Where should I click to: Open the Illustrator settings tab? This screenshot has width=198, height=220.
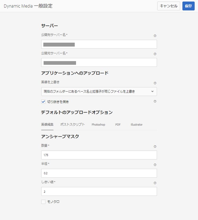pos(136,124)
